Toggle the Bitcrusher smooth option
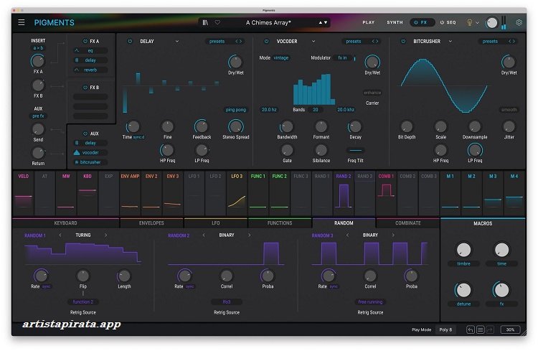538x351 pixels. (509, 110)
